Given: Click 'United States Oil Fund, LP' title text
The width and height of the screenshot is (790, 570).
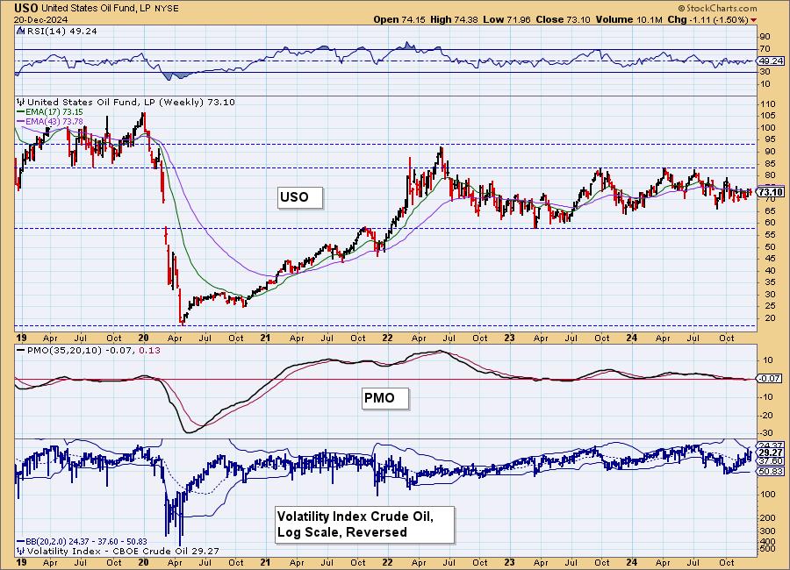Looking at the screenshot, I should tap(94, 9).
